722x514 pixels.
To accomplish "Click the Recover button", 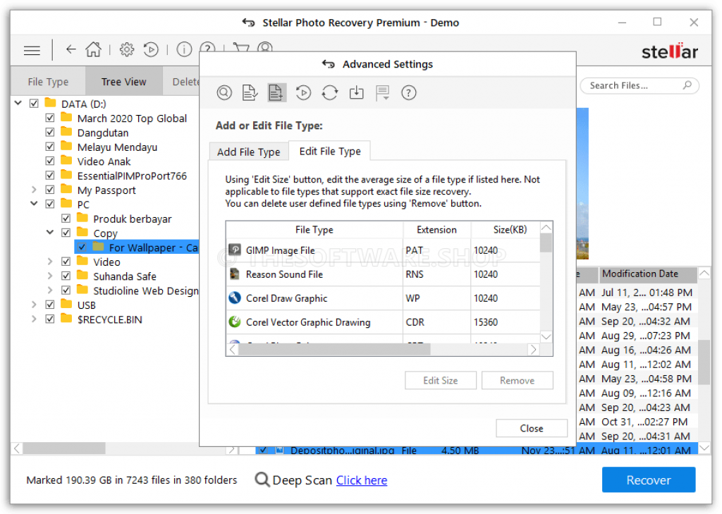I will tap(649, 480).
